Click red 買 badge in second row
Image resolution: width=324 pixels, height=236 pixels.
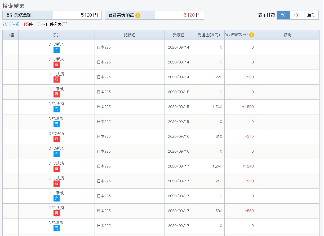click(56, 65)
